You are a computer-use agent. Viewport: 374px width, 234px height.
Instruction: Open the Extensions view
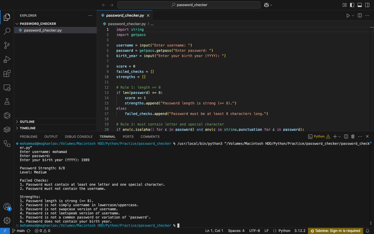coord(7,73)
